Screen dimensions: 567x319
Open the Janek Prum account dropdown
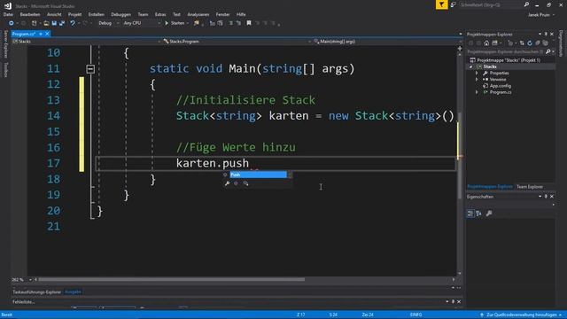[541, 15]
